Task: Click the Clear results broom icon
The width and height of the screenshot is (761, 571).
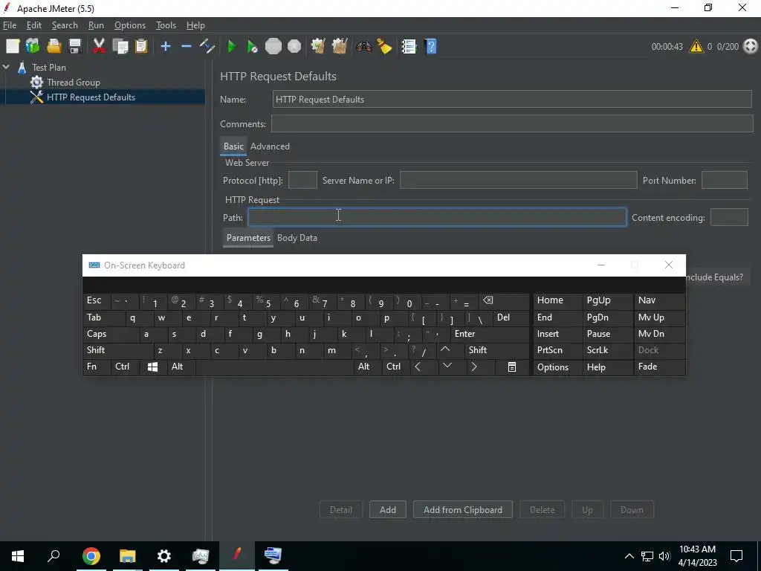Action: click(318, 47)
